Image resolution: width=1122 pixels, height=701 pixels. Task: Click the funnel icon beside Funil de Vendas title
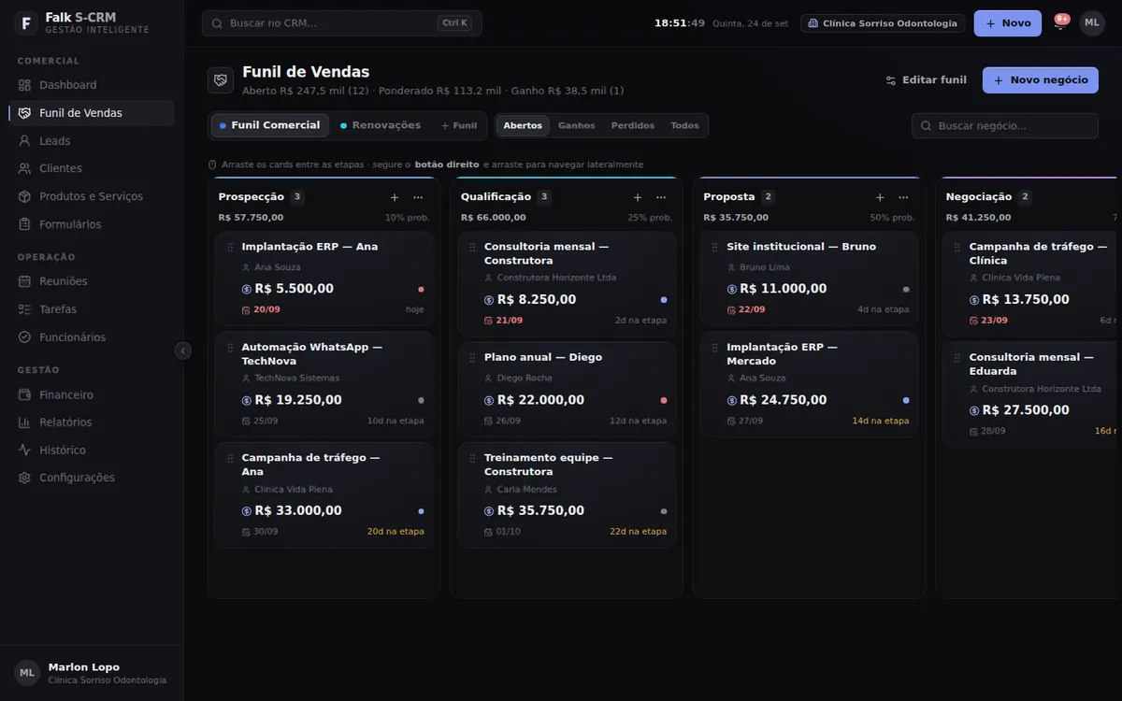pos(221,80)
